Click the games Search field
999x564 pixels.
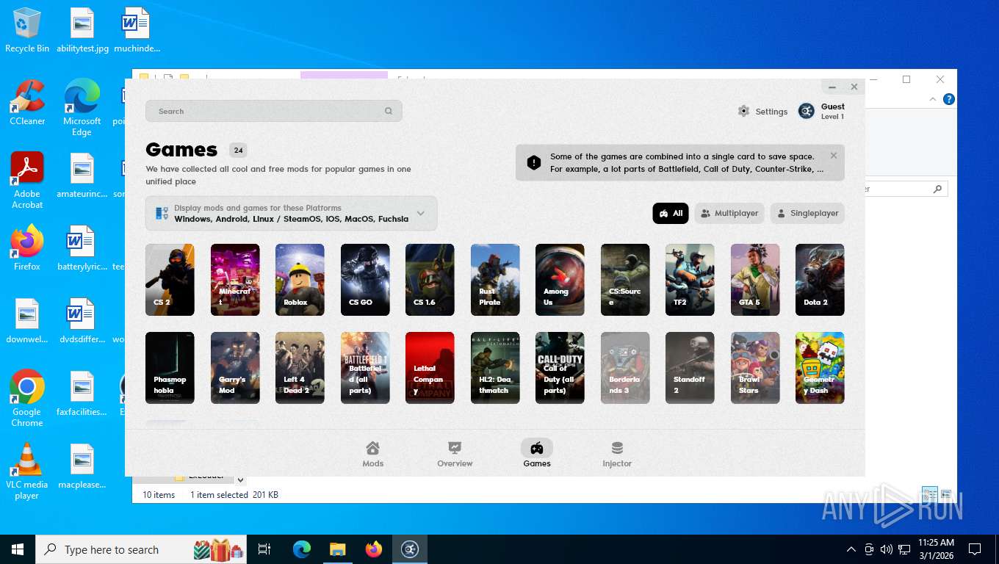(x=273, y=111)
